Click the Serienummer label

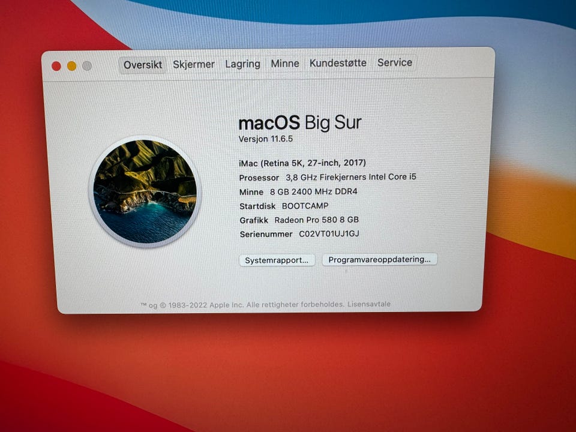point(266,234)
